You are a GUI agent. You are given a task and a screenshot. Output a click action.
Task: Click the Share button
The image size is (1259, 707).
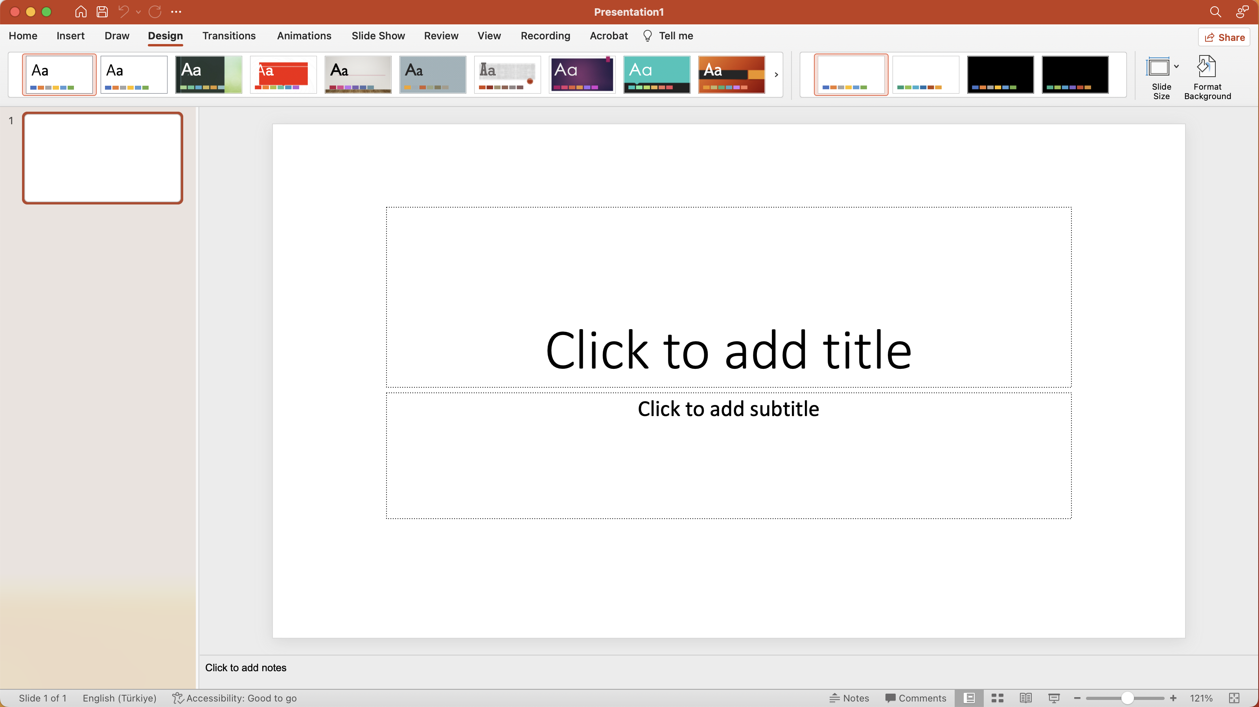click(x=1224, y=37)
